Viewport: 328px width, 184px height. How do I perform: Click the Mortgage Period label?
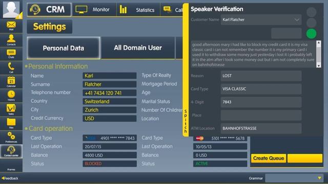tap(159, 84)
